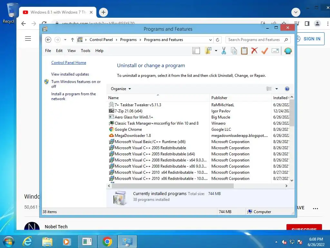Click Install a program from the network

click(x=73, y=96)
